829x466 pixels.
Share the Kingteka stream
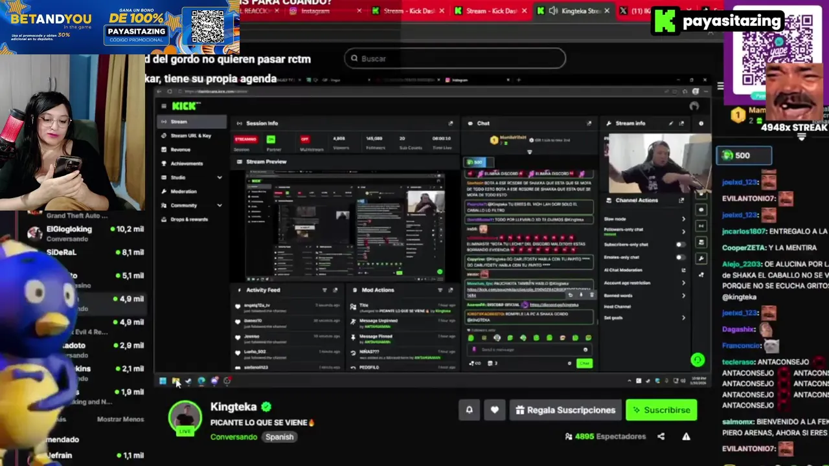coord(661,436)
